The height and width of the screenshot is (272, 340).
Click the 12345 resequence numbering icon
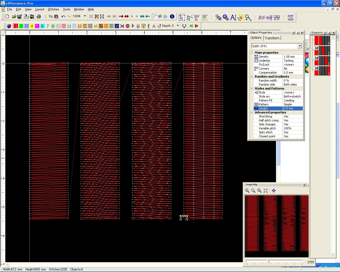pyautogui.click(x=291, y=18)
